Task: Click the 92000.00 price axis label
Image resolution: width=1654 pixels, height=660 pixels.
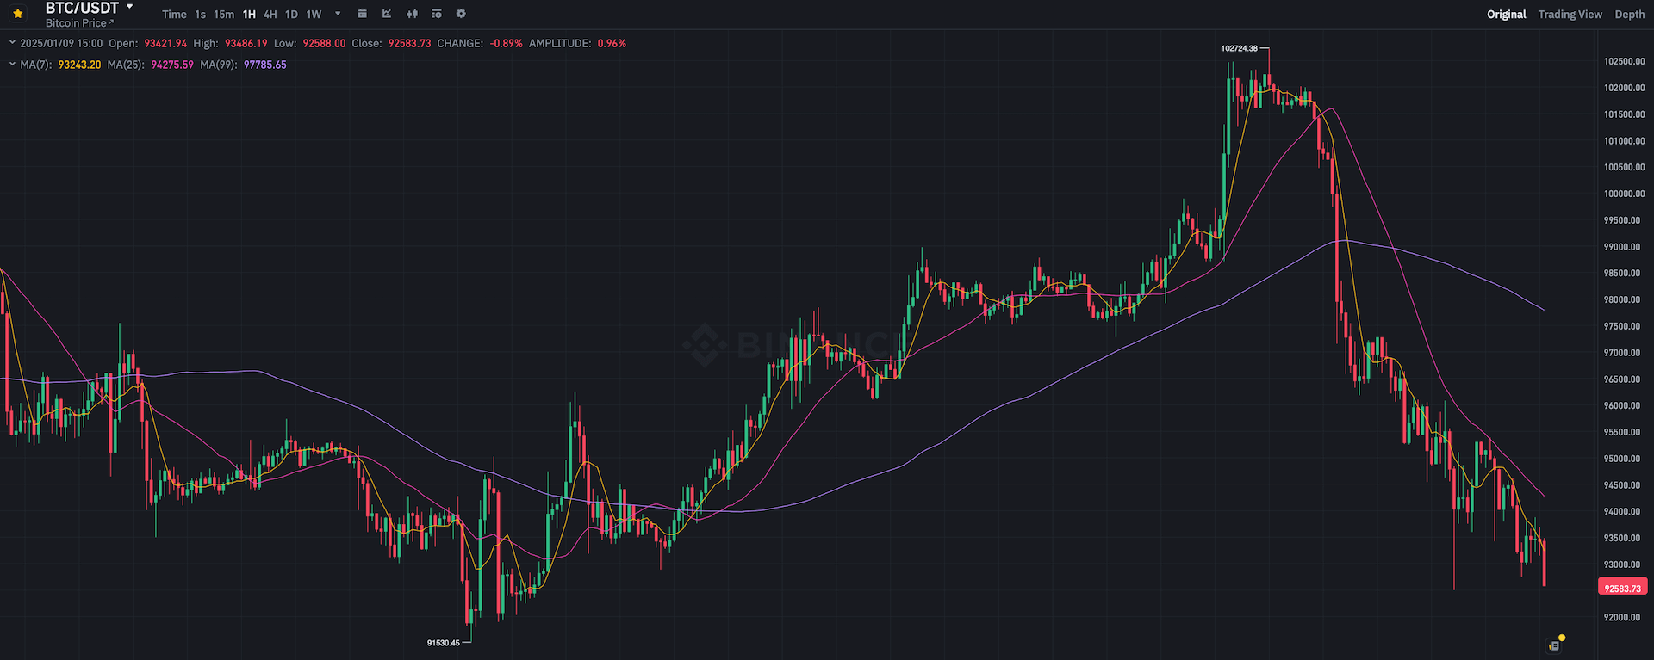Action: pyautogui.click(x=1622, y=618)
